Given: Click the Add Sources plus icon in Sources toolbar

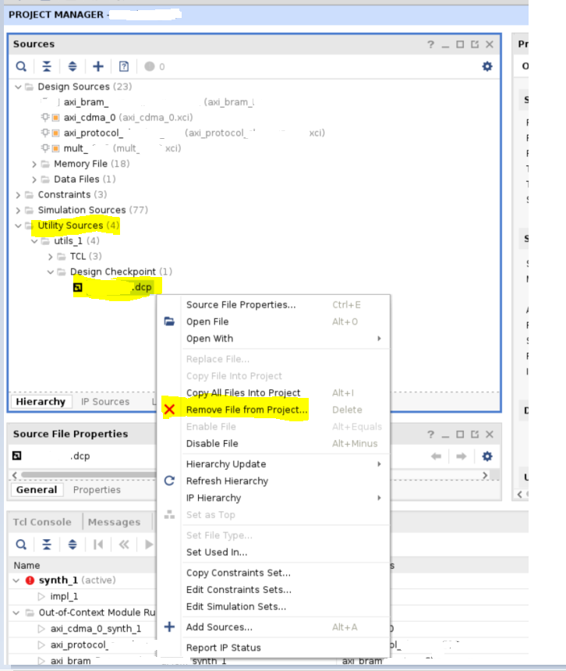Looking at the screenshot, I should coord(98,66).
